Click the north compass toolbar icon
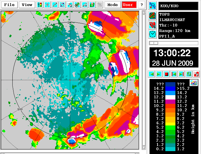The width and height of the screenshot is (201, 154). (x=92, y=5)
